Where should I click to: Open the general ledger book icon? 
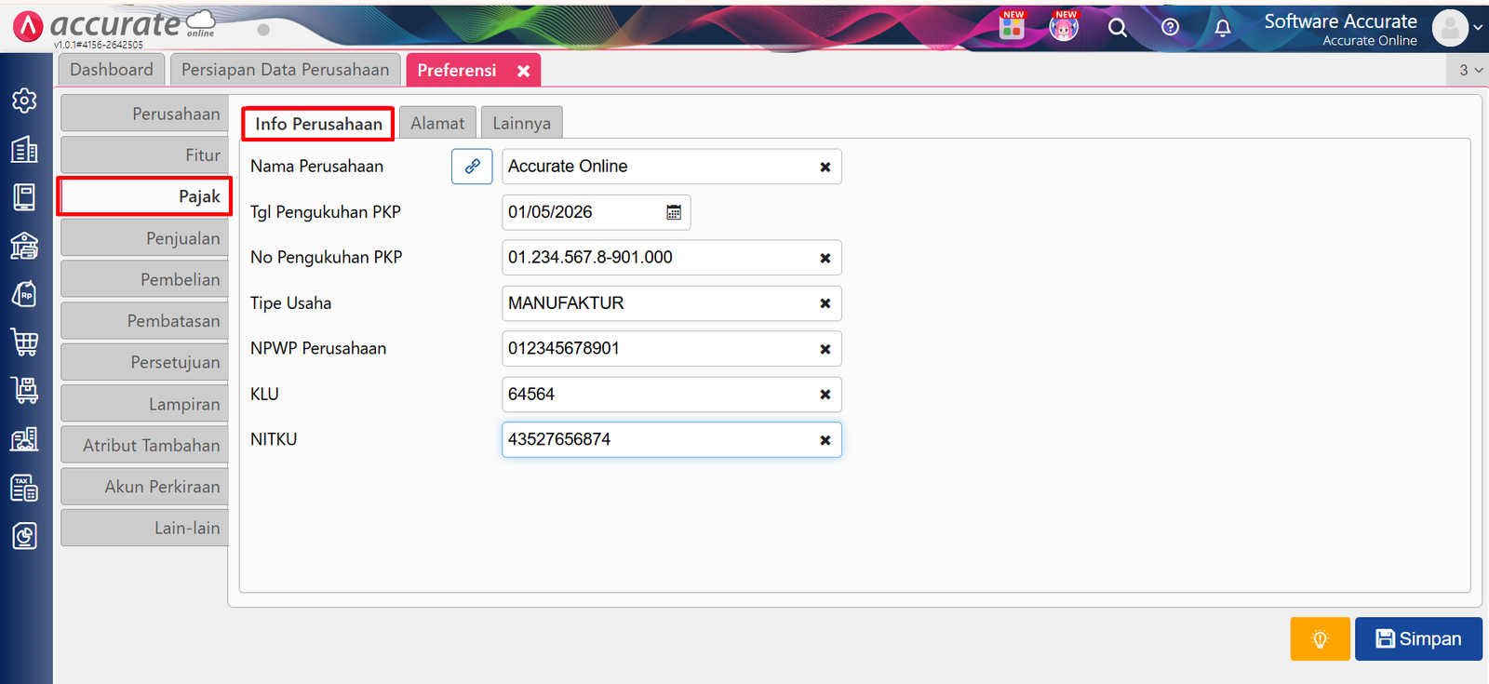(x=25, y=197)
